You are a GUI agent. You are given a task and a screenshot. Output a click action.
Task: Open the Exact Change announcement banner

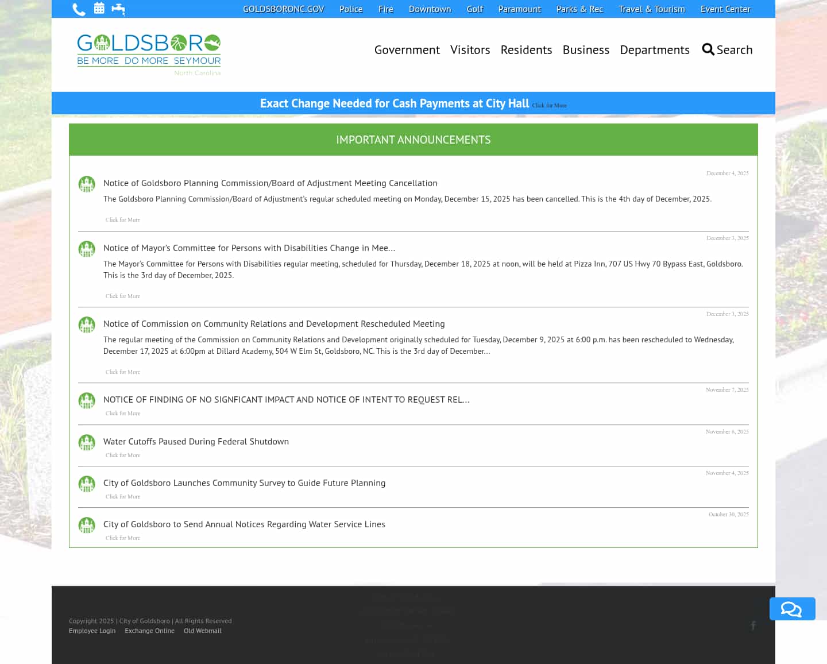coord(395,103)
